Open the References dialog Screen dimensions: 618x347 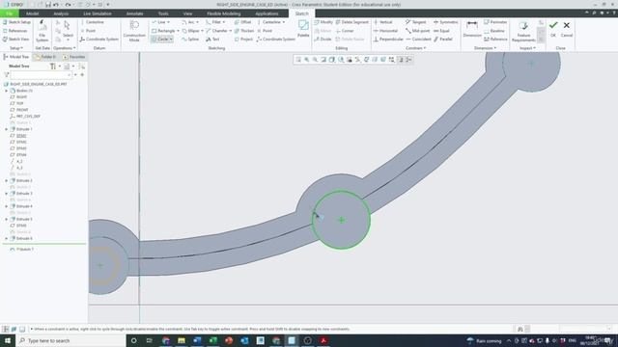click(x=15, y=31)
